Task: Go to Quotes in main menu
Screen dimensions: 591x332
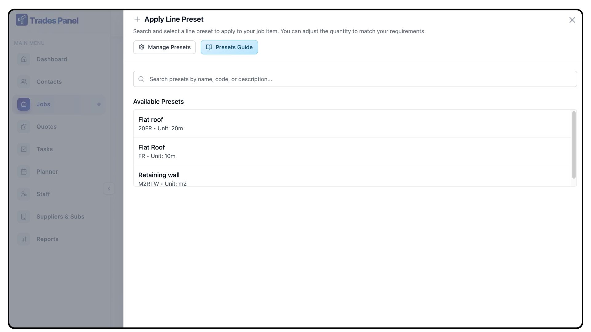Action: click(x=46, y=127)
